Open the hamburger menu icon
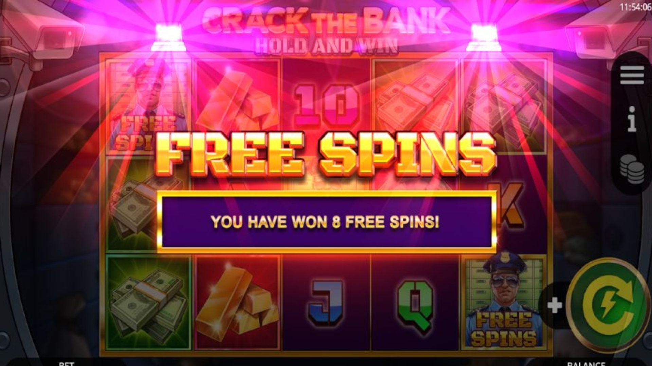The width and height of the screenshot is (652, 366). tap(632, 75)
